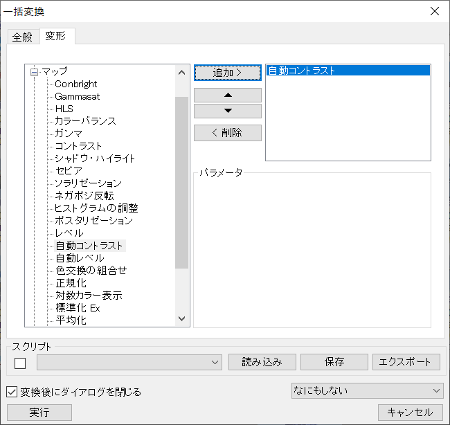Click the キャンセル button
The height and width of the screenshot is (425, 450).
410,413
